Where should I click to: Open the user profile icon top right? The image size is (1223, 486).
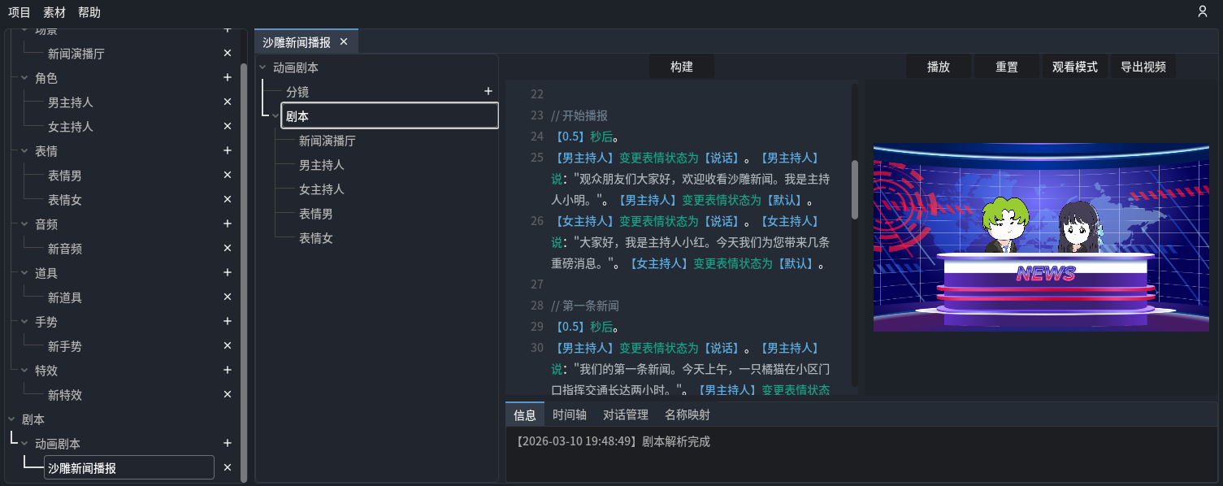click(1202, 12)
